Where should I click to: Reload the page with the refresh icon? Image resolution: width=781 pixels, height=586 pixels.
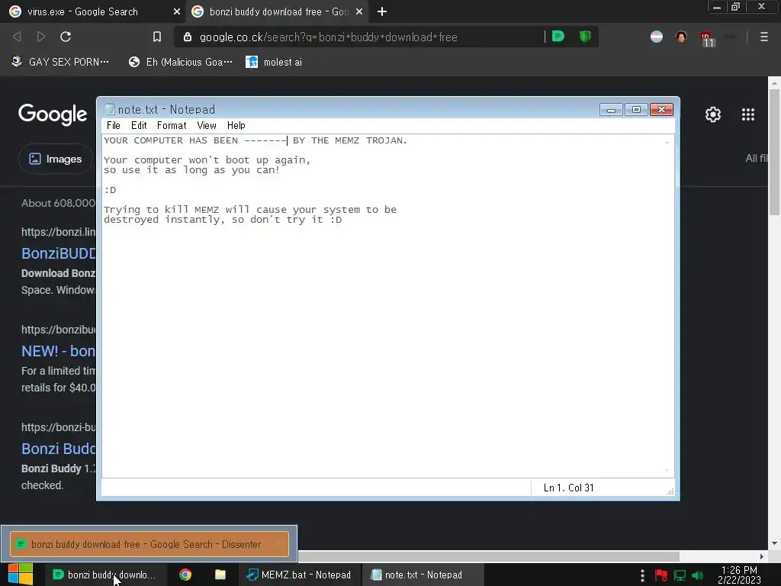click(66, 37)
